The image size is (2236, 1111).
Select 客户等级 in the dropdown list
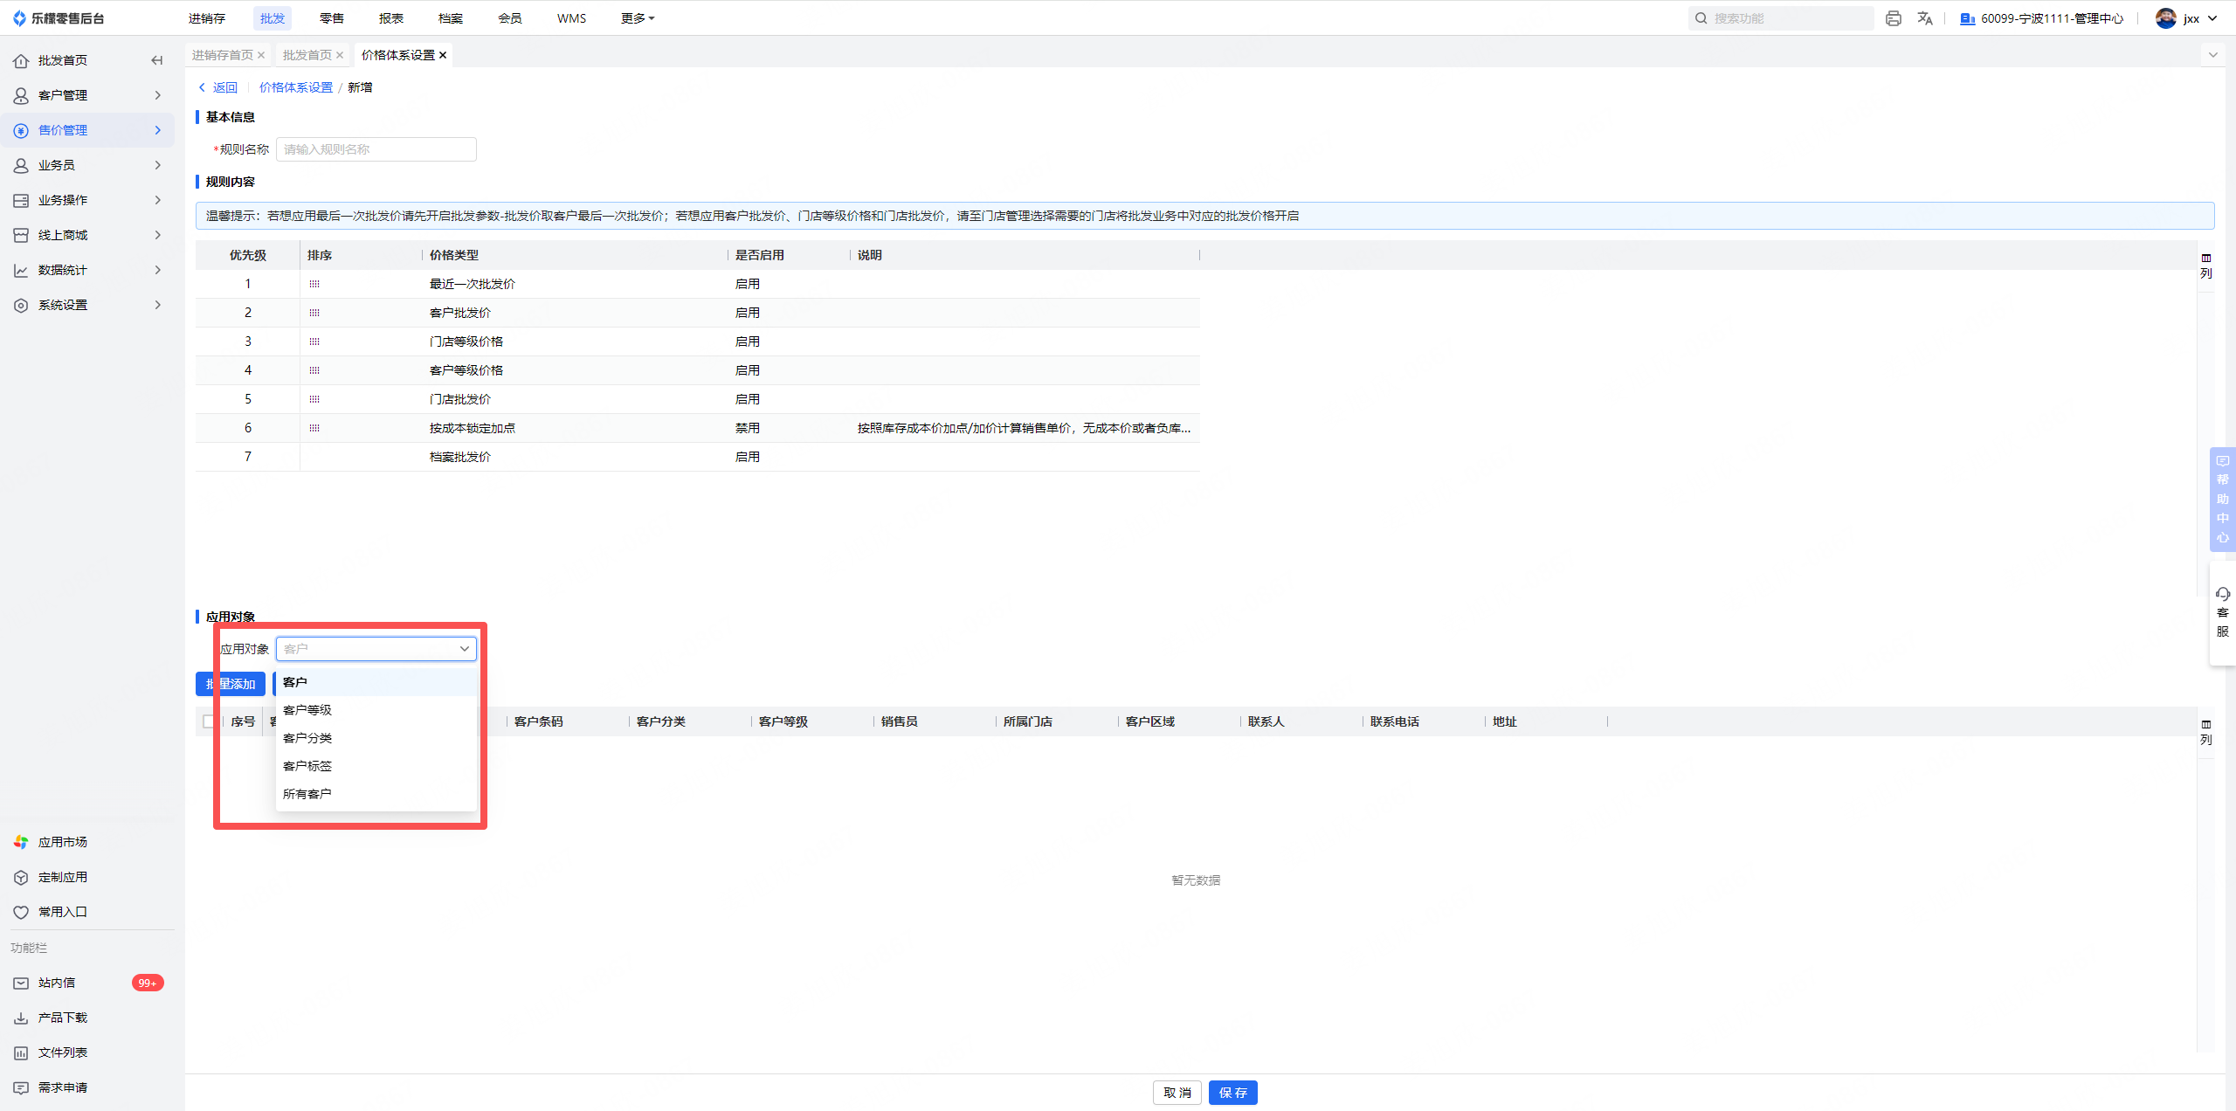tap(307, 710)
